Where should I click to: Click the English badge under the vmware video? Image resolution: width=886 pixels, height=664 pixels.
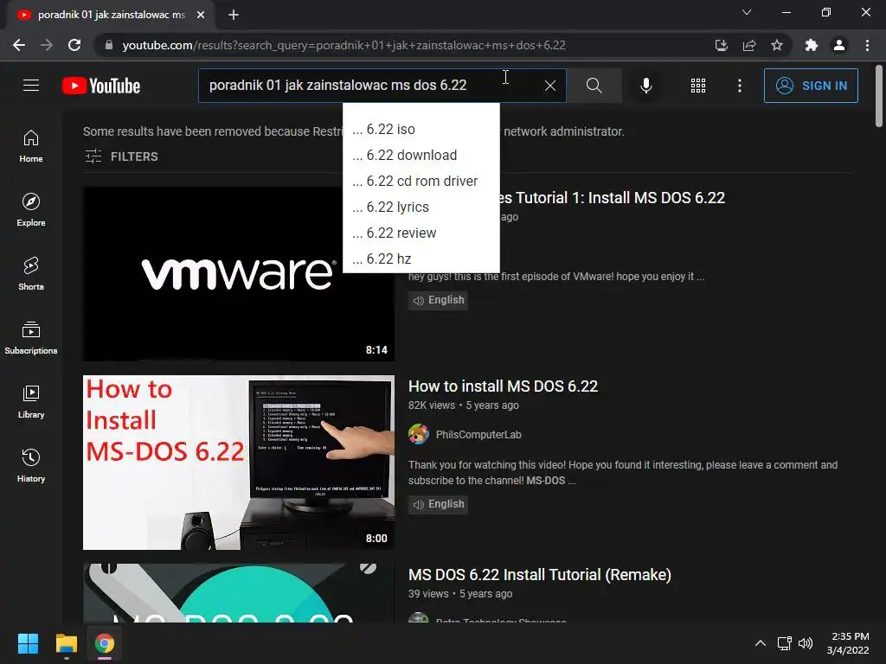[438, 300]
